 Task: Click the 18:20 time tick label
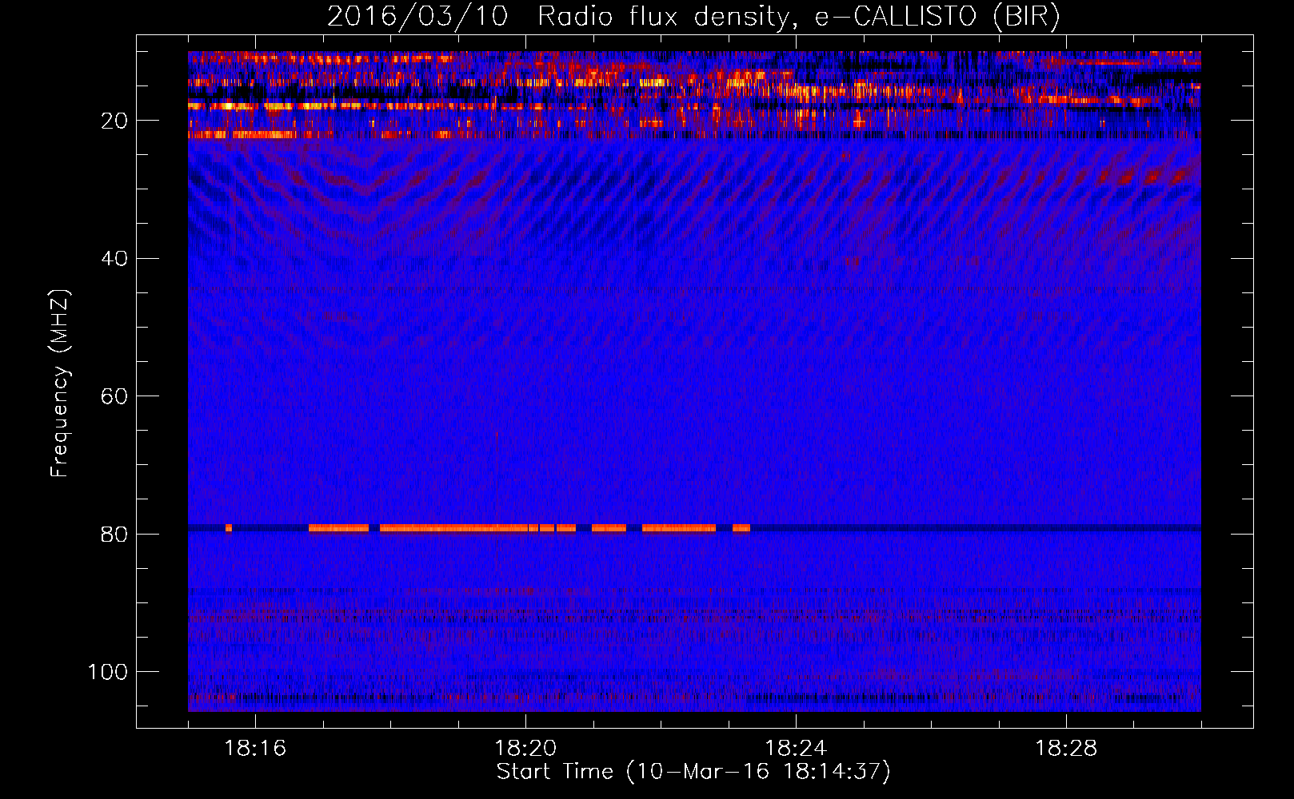pyautogui.click(x=525, y=749)
